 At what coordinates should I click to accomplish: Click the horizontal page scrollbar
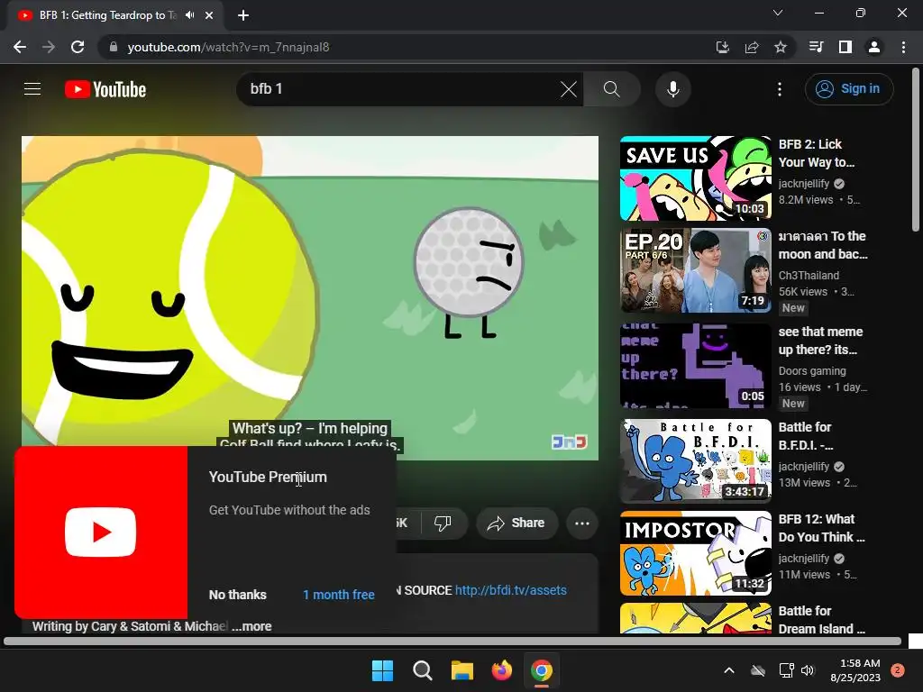[x=452, y=641]
